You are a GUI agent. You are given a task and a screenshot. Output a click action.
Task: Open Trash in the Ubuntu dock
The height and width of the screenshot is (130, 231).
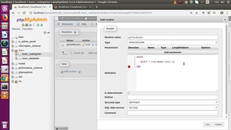click(5, 125)
